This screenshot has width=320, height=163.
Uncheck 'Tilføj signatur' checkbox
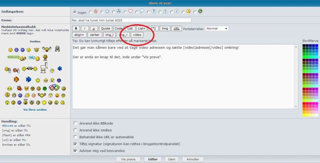tap(76, 144)
